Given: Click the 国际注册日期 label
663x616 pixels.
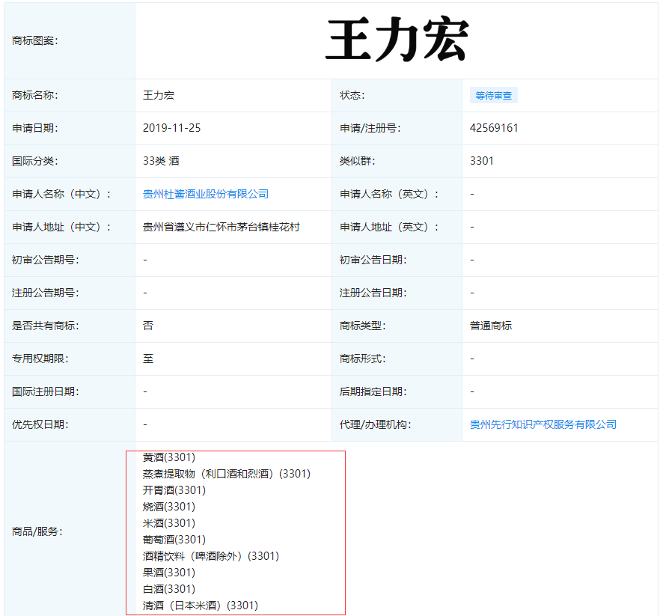Looking at the screenshot, I should click(x=46, y=391).
